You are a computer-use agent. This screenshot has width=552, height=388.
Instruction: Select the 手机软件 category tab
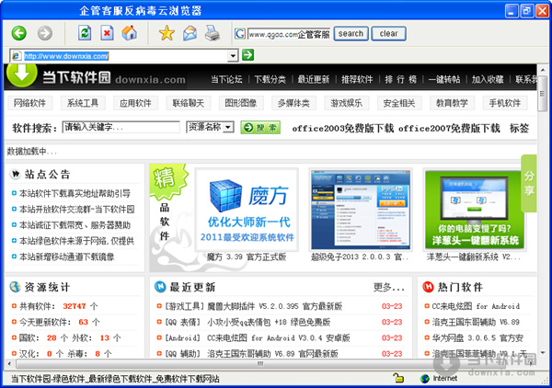(505, 103)
